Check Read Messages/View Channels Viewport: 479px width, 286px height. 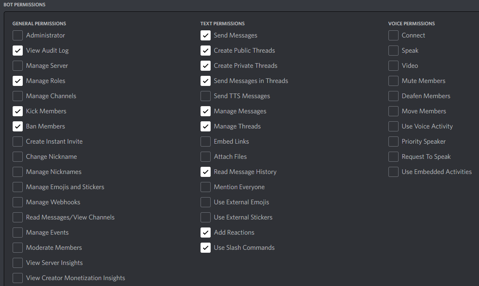[x=18, y=217]
